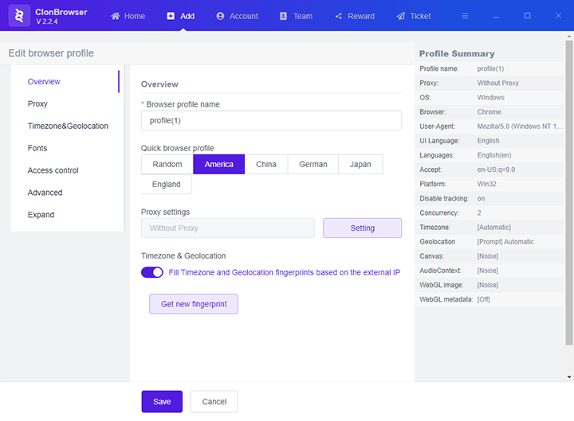This screenshot has width=574, height=421.
Task: Open the Proxy sidebar section
Action: coord(37,103)
